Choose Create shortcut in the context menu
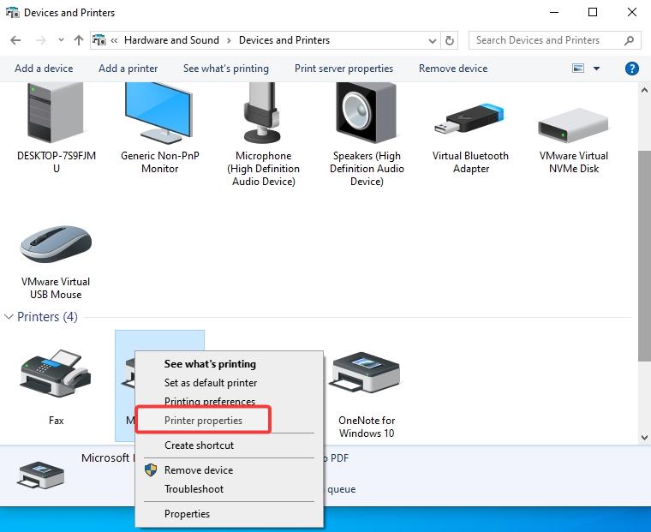Viewport: 651px width, 532px height. [199, 445]
